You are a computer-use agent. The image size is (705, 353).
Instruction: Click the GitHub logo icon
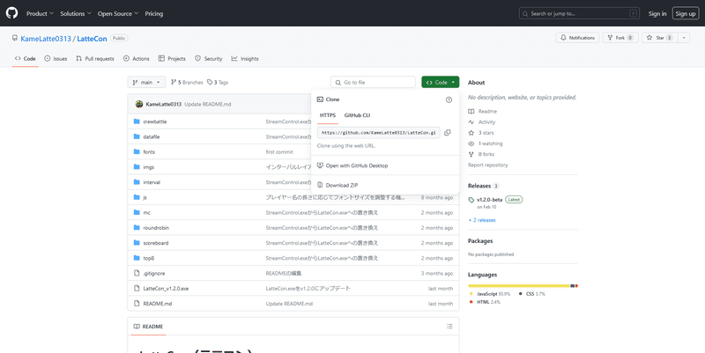(x=11, y=13)
